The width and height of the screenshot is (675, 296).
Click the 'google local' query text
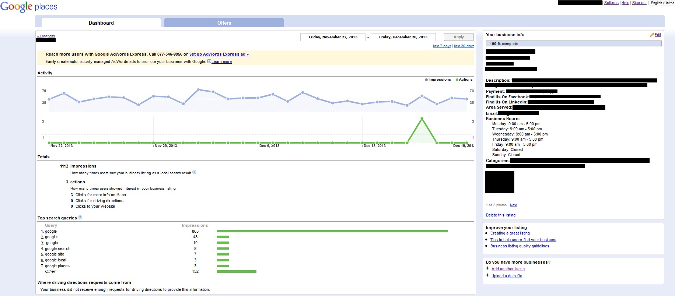pyautogui.click(x=56, y=260)
